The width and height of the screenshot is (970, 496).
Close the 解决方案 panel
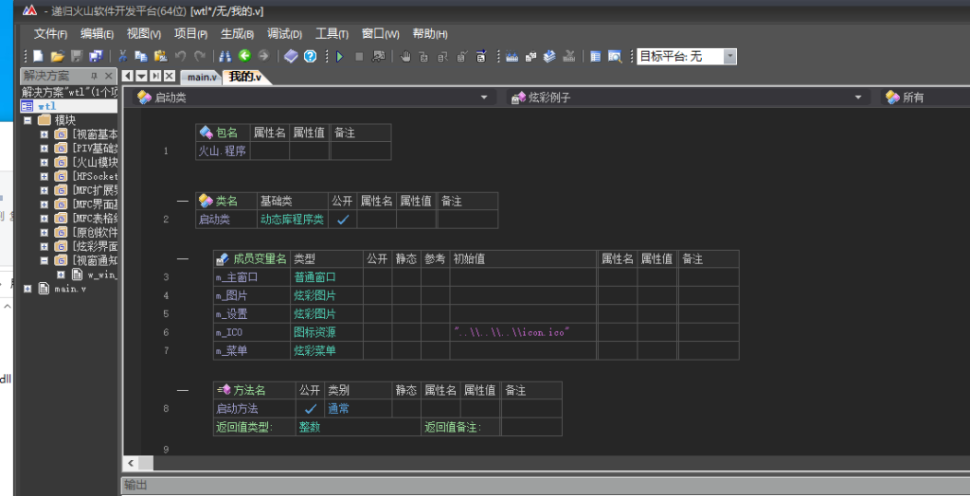pyautogui.click(x=108, y=76)
